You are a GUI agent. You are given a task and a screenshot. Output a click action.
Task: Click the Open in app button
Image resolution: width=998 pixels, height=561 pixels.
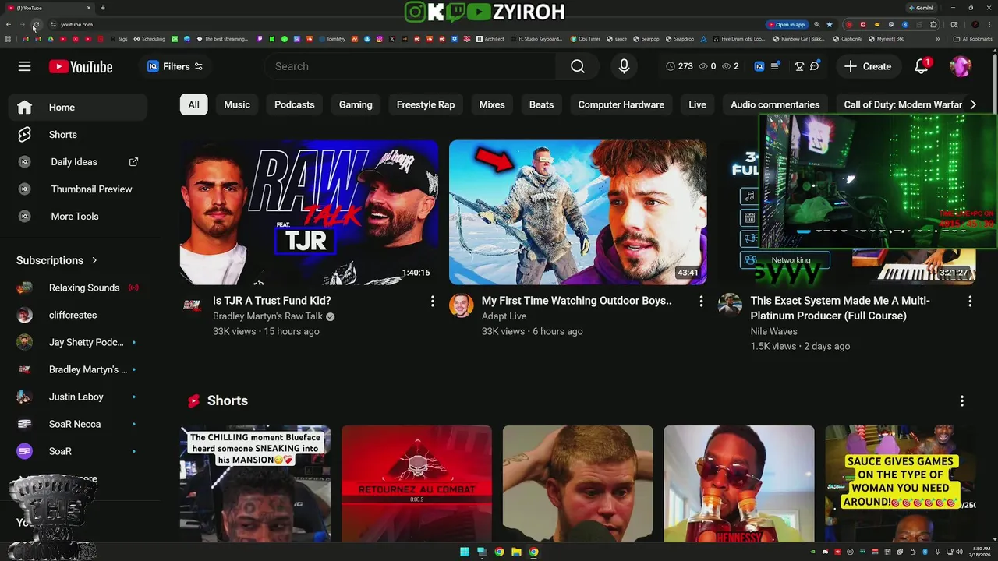coord(786,24)
